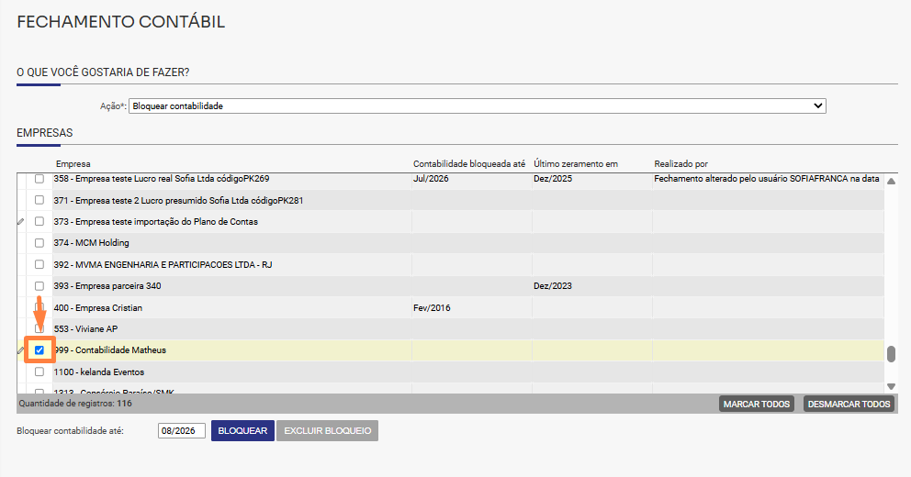Click the EXCLUIR BLOQUEIO button
This screenshot has height=477, width=911.
point(328,430)
